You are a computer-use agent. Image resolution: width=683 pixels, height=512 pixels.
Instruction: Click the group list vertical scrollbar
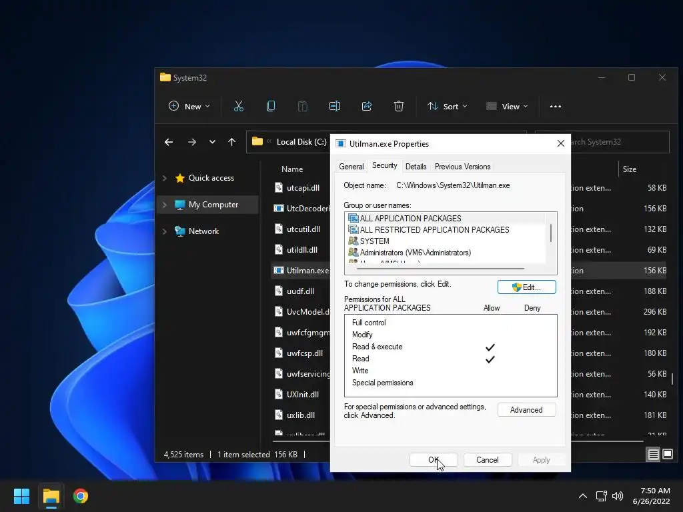pos(551,233)
